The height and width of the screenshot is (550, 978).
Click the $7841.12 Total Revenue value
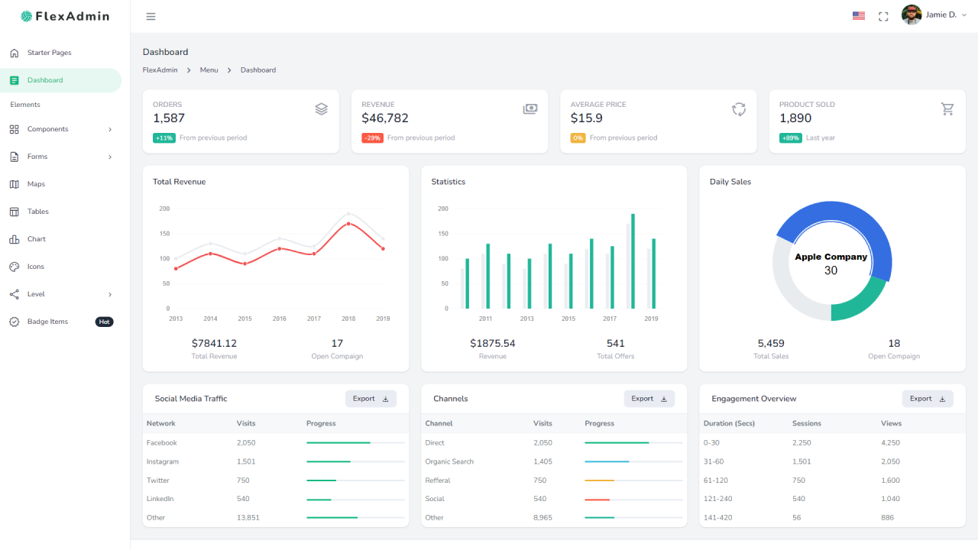coord(214,344)
